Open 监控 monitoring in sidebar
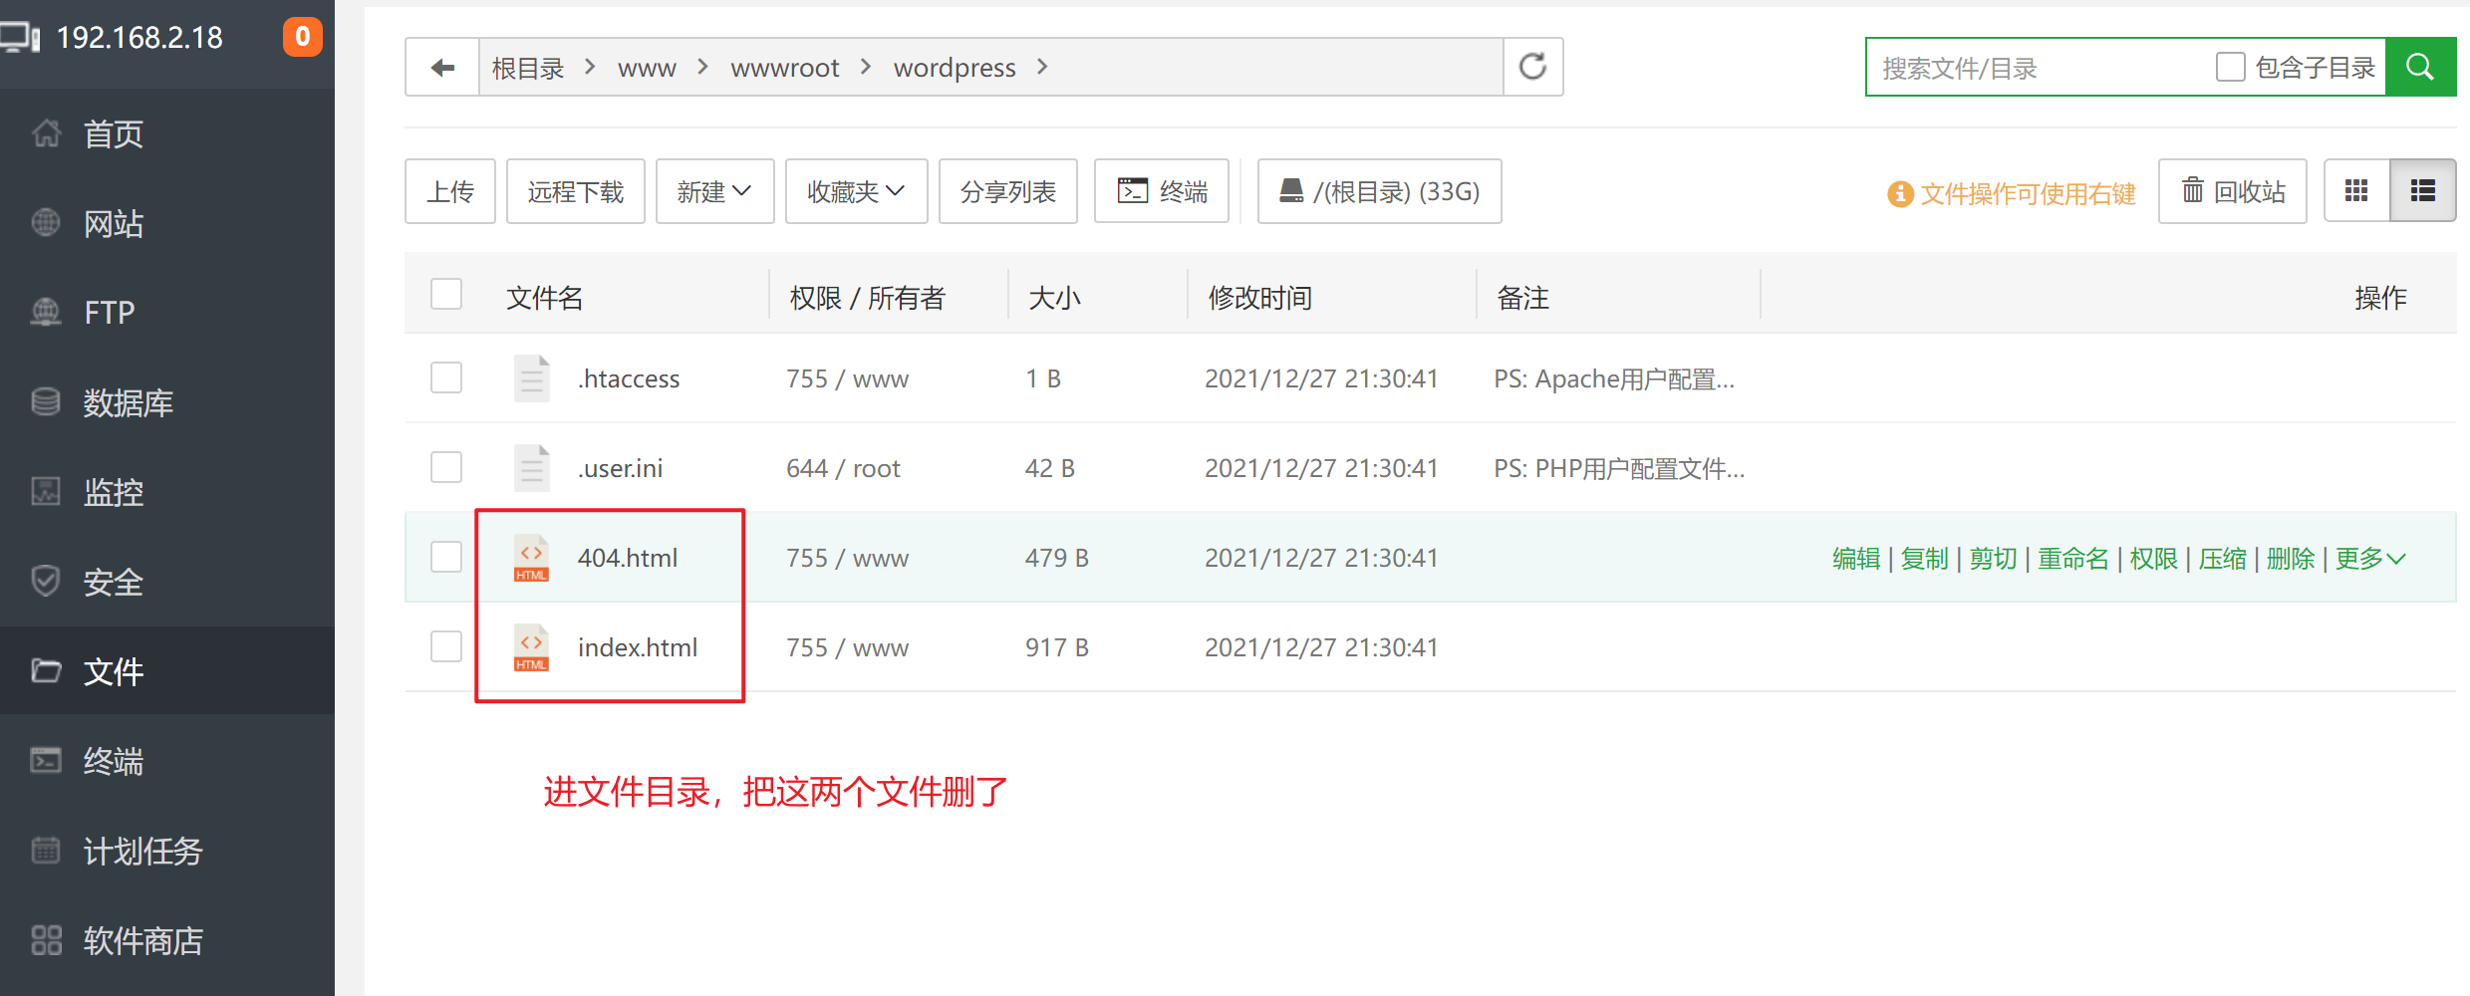This screenshot has width=2470, height=996. coord(167,492)
